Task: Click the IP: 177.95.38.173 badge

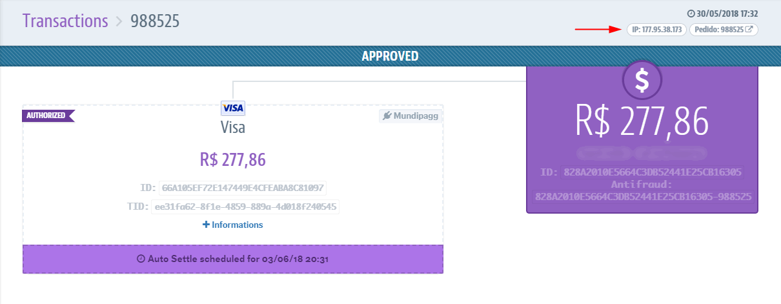Action: (x=657, y=30)
